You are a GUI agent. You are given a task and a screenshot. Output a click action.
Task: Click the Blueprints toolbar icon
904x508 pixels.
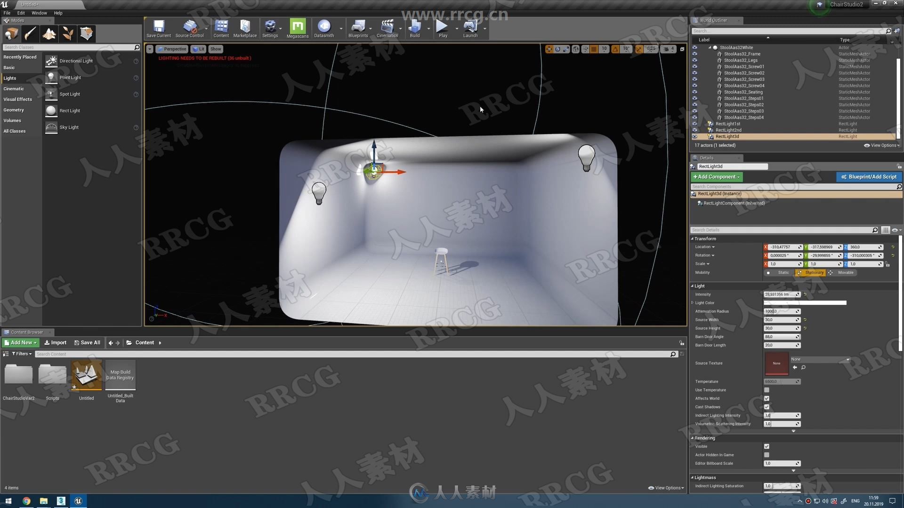(358, 27)
